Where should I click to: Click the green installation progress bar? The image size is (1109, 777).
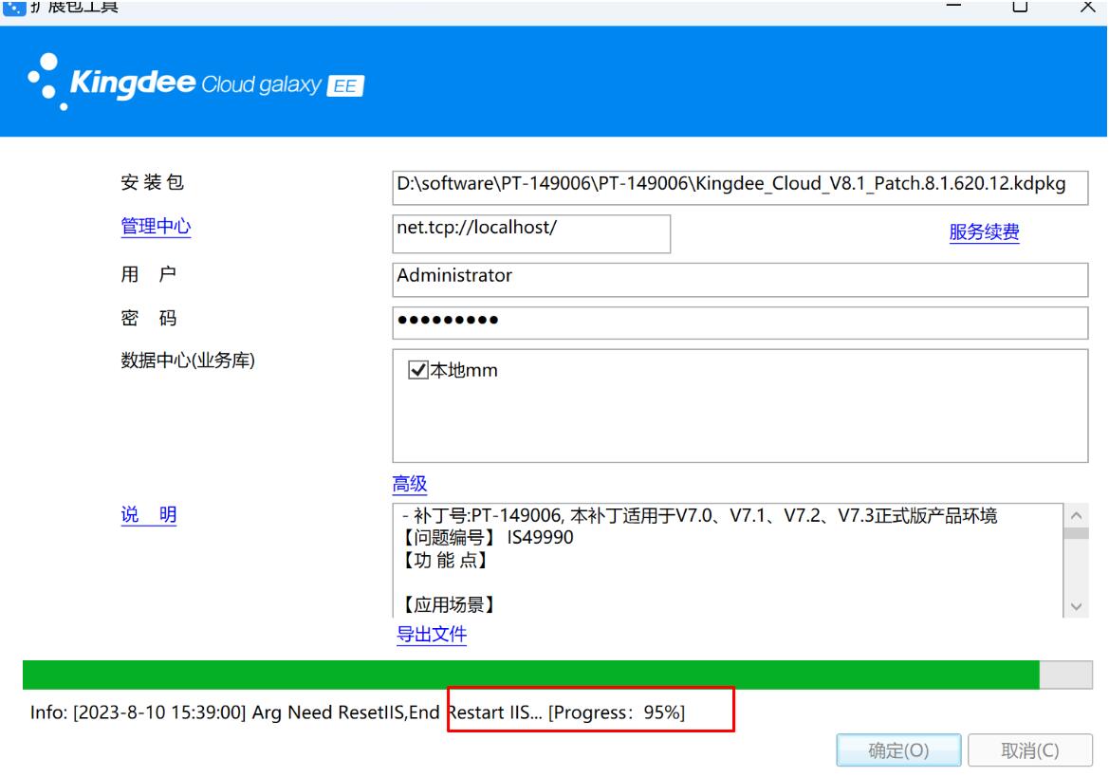pos(557,675)
